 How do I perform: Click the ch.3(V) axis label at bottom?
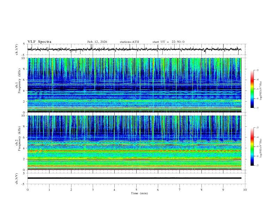tap(17, 178)
